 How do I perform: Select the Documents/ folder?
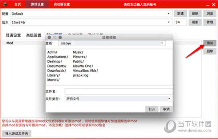pyautogui.click(x=57, y=66)
